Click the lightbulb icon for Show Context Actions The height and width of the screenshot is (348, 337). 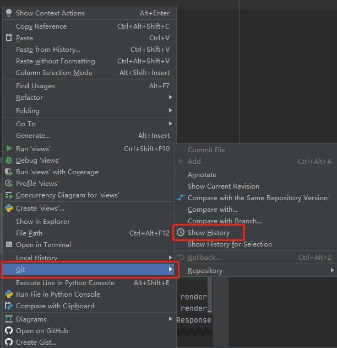(9, 13)
